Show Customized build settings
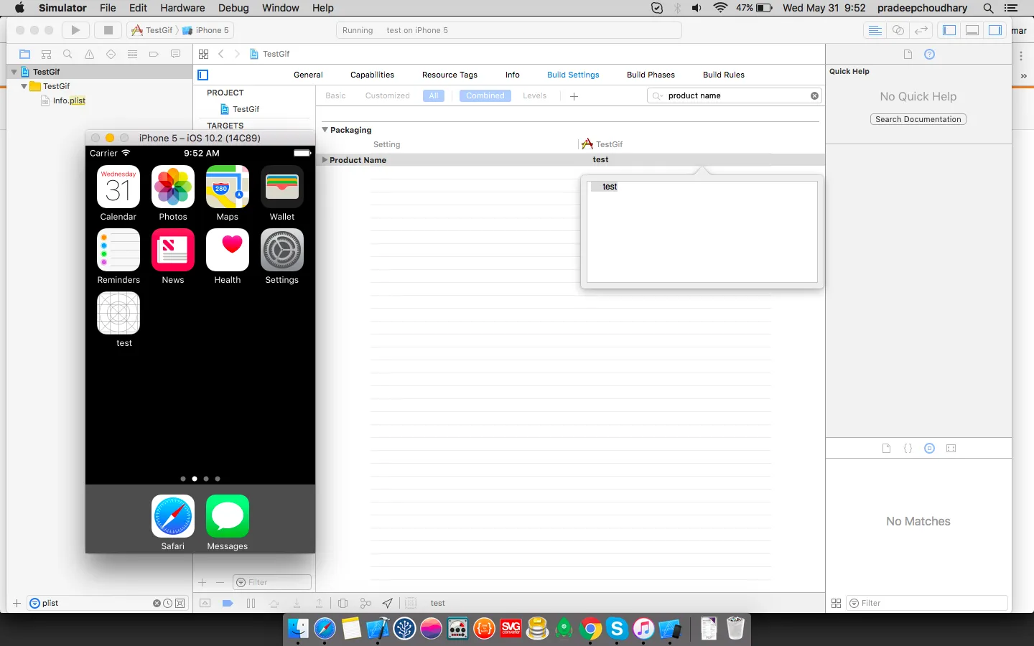This screenshot has width=1034, height=646. pos(387,95)
